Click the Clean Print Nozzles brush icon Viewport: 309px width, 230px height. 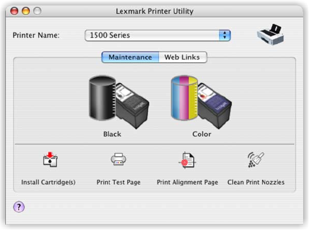(255, 160)
